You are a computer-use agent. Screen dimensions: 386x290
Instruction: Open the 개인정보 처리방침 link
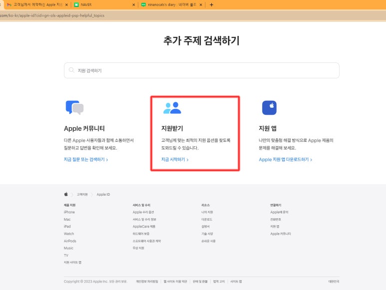point(147,282)
